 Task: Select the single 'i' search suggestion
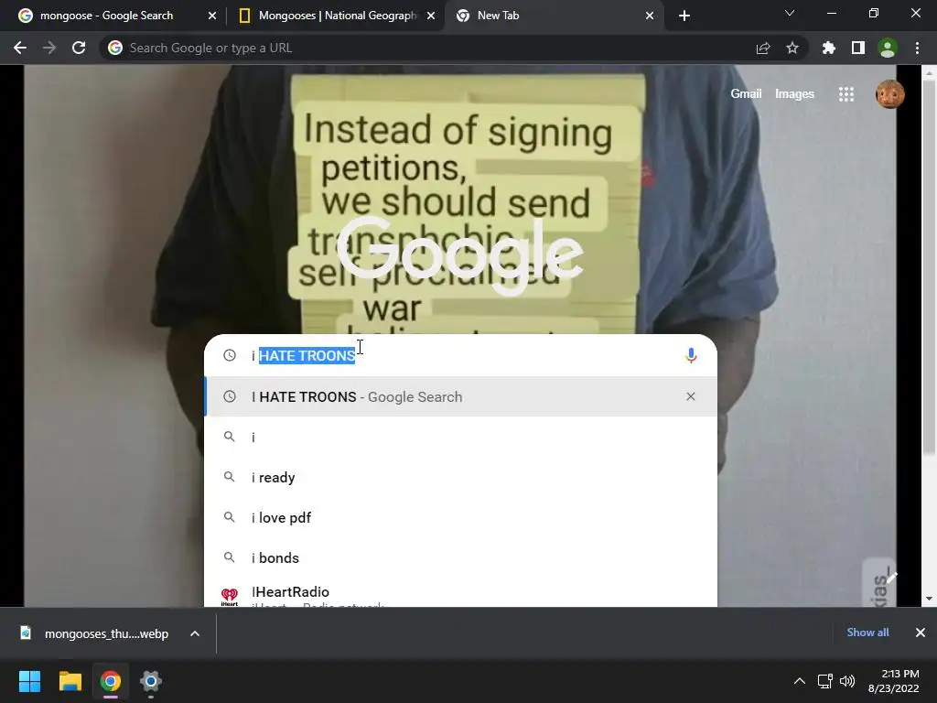point(460,437)
